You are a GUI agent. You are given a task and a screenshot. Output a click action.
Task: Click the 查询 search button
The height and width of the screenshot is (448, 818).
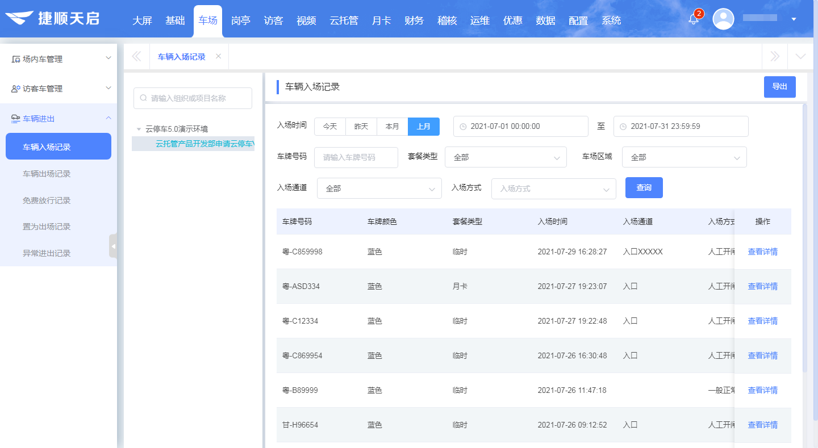click(x=644, y=188)
